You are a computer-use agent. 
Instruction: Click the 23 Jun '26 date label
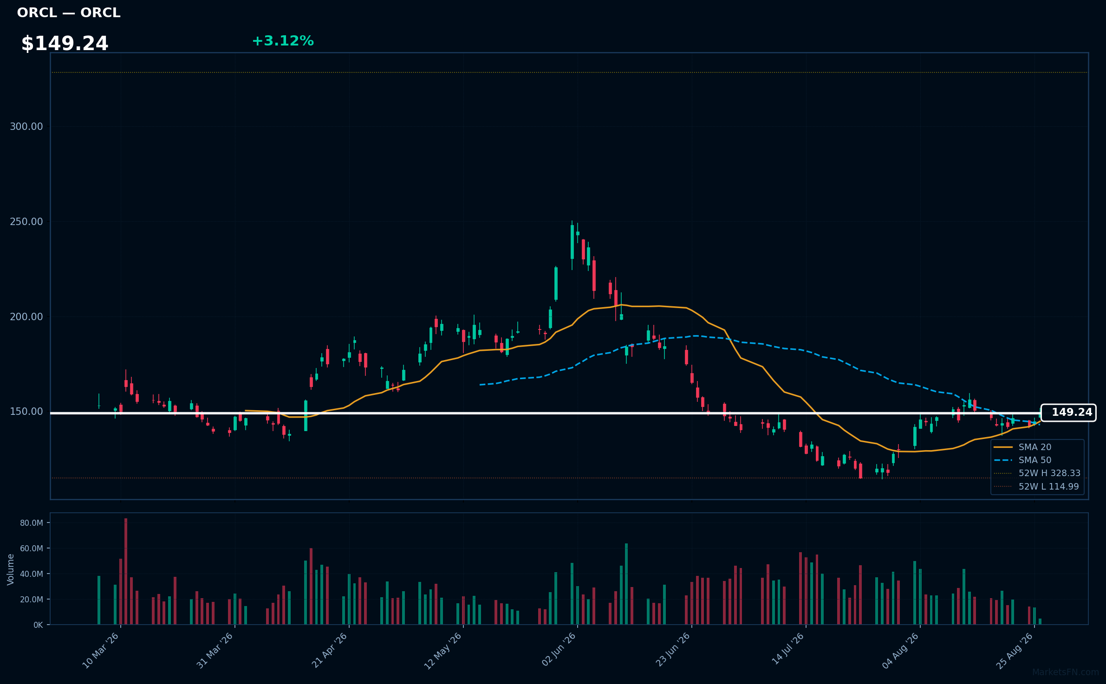(672, 651)
